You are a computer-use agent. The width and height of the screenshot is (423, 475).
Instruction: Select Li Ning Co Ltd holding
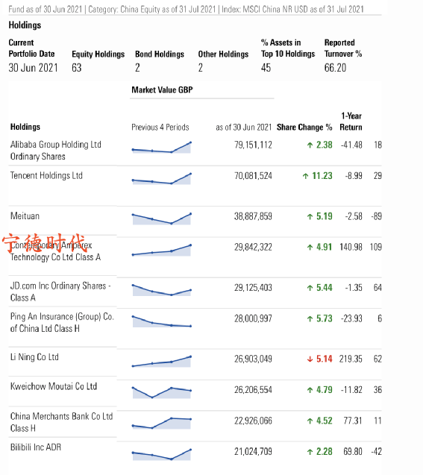[x=34, y=357]
